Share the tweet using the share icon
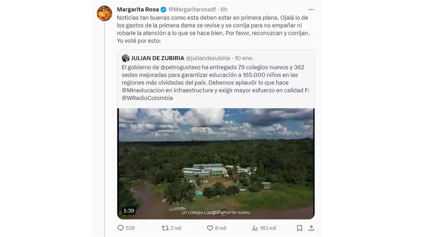The image size is (421, 237). 311,228
